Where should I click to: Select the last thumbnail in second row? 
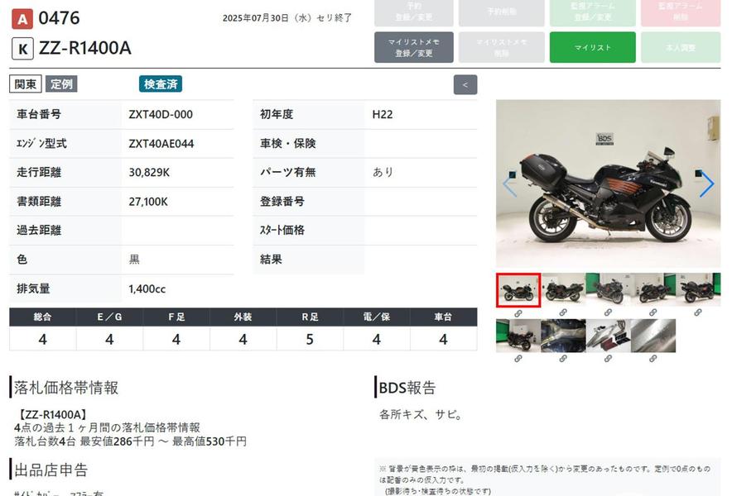tap(653, 336)
